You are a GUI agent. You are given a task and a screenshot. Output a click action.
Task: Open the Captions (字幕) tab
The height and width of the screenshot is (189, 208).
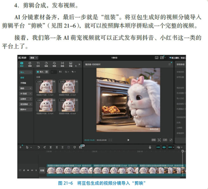tap(71, 64)
